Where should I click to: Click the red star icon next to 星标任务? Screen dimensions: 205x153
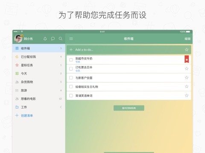tap(17, 65)
